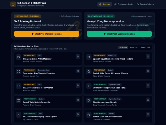Open the TRX Cossack Squat to Hip Opener card

coord(48,87)
